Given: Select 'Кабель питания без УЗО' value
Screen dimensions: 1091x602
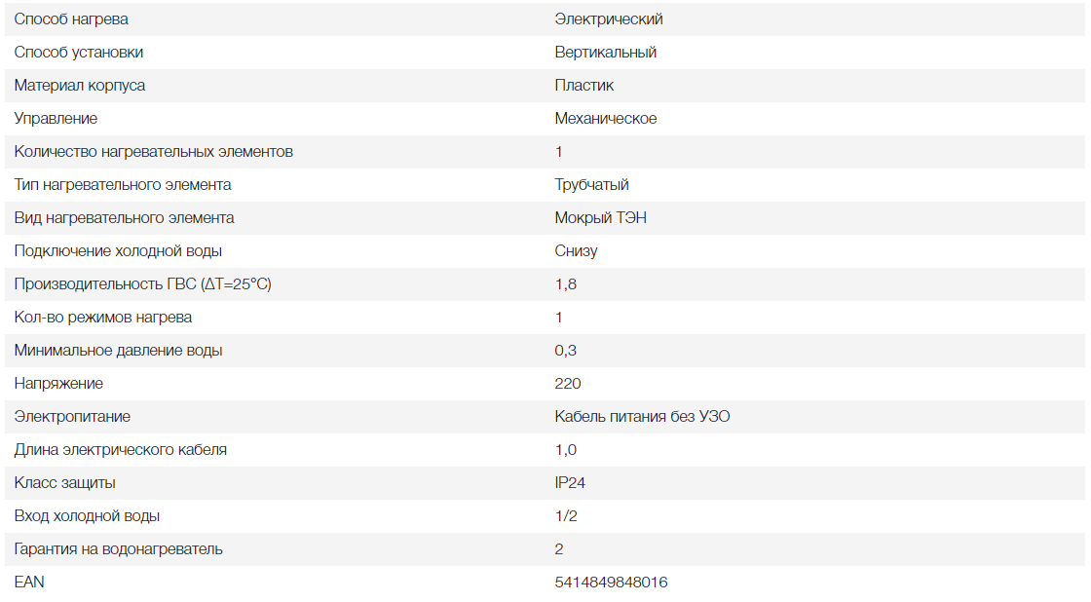Looking at the screenshot, I should (642, 417).
